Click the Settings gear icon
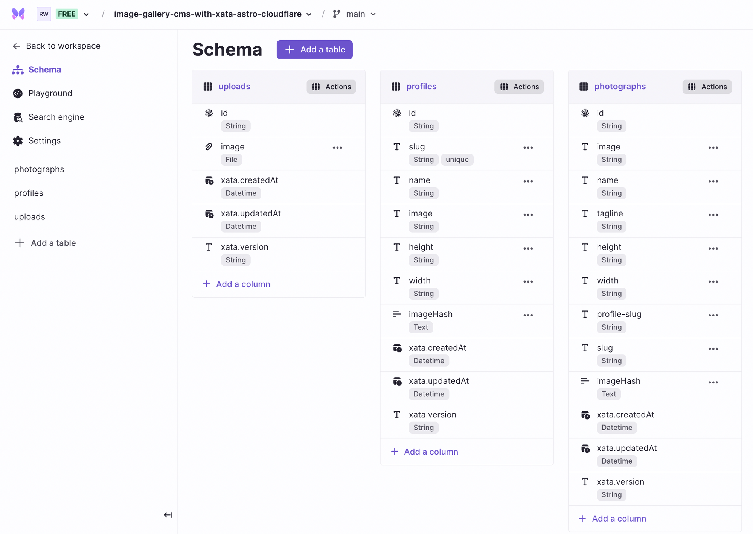The width and height of the screenshot is (753, 534). coord(18,141)
